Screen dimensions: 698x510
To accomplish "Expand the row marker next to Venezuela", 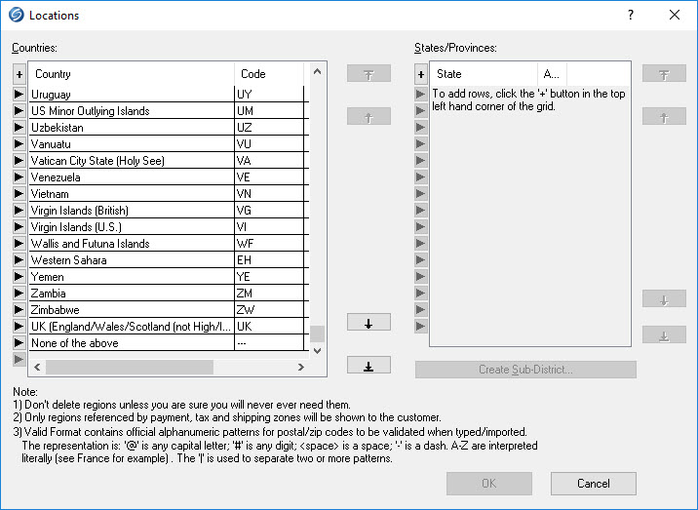I will tap(19, 177).
